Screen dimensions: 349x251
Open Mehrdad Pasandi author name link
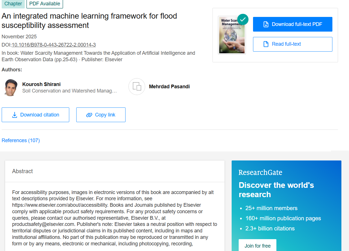[x=169, y=87]
